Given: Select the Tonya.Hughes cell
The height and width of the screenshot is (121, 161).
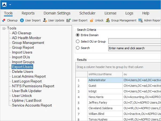Looking at the screenshot, I should 105,119.
